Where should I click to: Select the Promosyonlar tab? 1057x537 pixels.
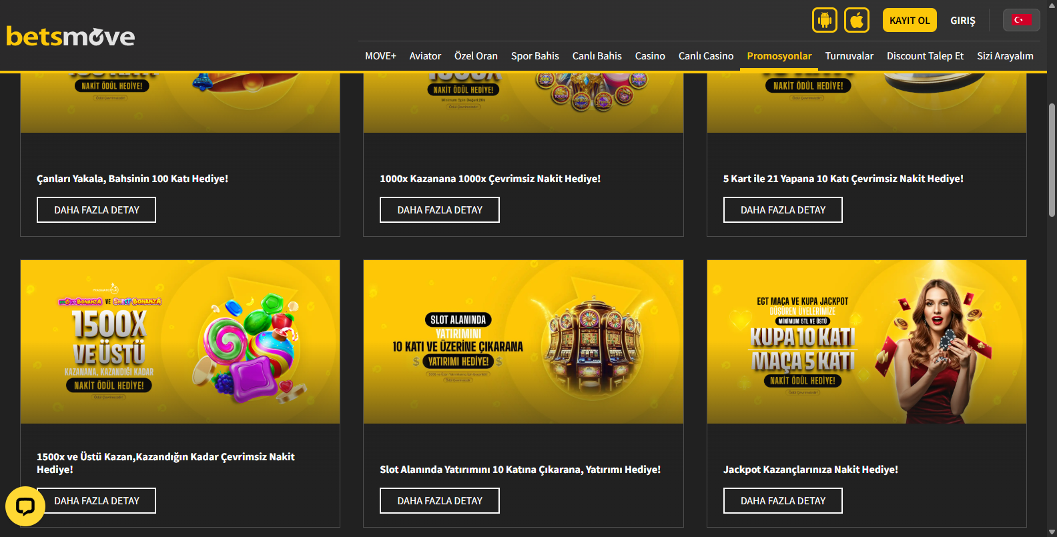[x=779, y=56]
